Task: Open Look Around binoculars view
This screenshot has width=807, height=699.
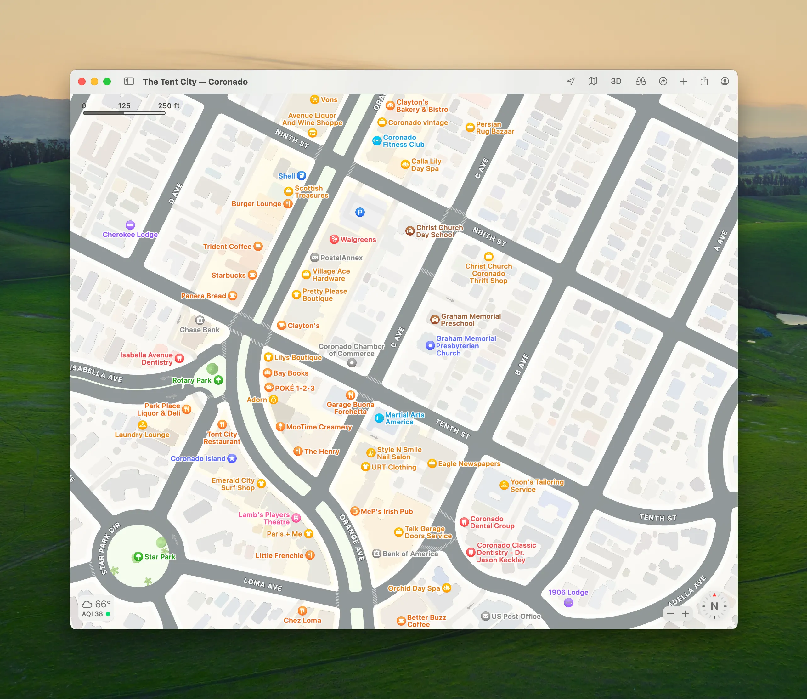Action: coord(641,82)
